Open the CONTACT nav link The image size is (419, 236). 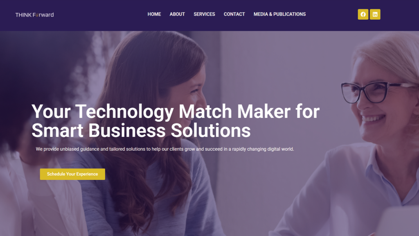[234, 14]
